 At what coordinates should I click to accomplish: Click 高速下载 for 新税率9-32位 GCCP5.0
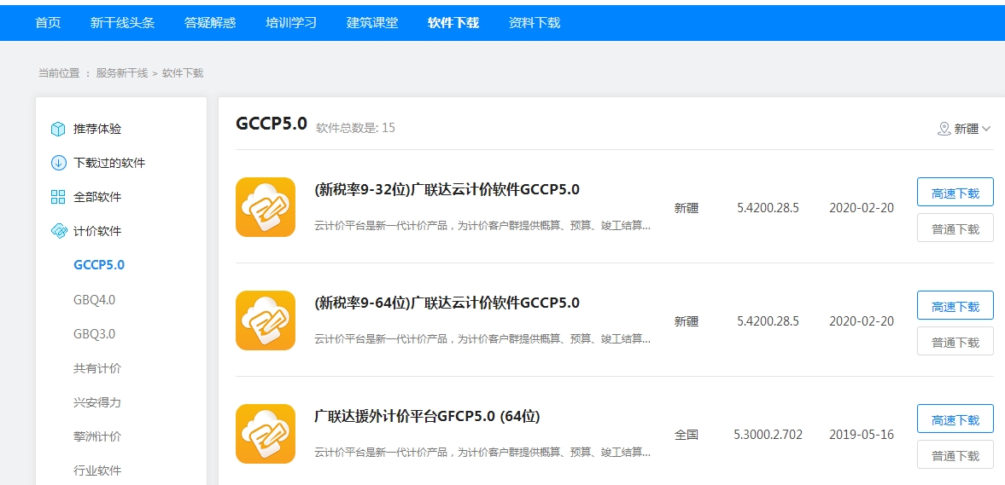point(955,193)
